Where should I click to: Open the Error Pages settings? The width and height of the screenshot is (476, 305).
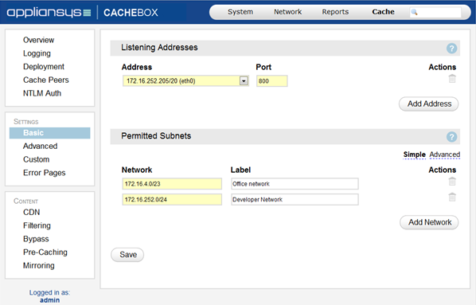click(x=45, y=173)
